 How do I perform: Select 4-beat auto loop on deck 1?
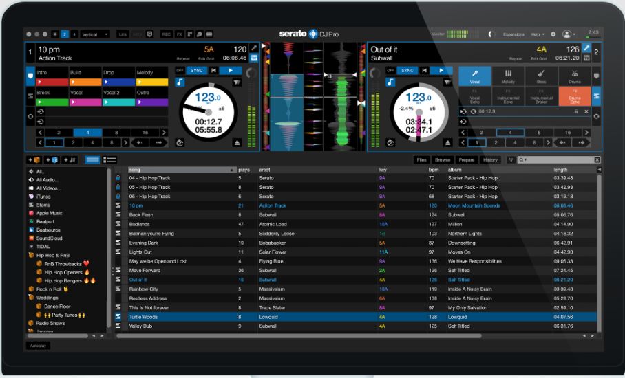(x=87, y=132)
